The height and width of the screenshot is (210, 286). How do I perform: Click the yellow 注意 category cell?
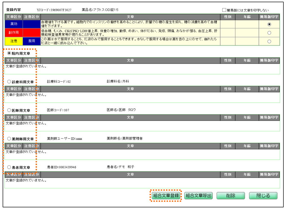point(14,41)
